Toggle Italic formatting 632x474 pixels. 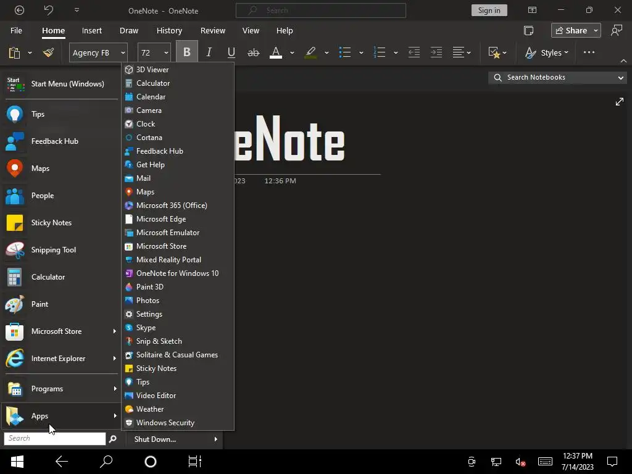[x=209, y=52]
